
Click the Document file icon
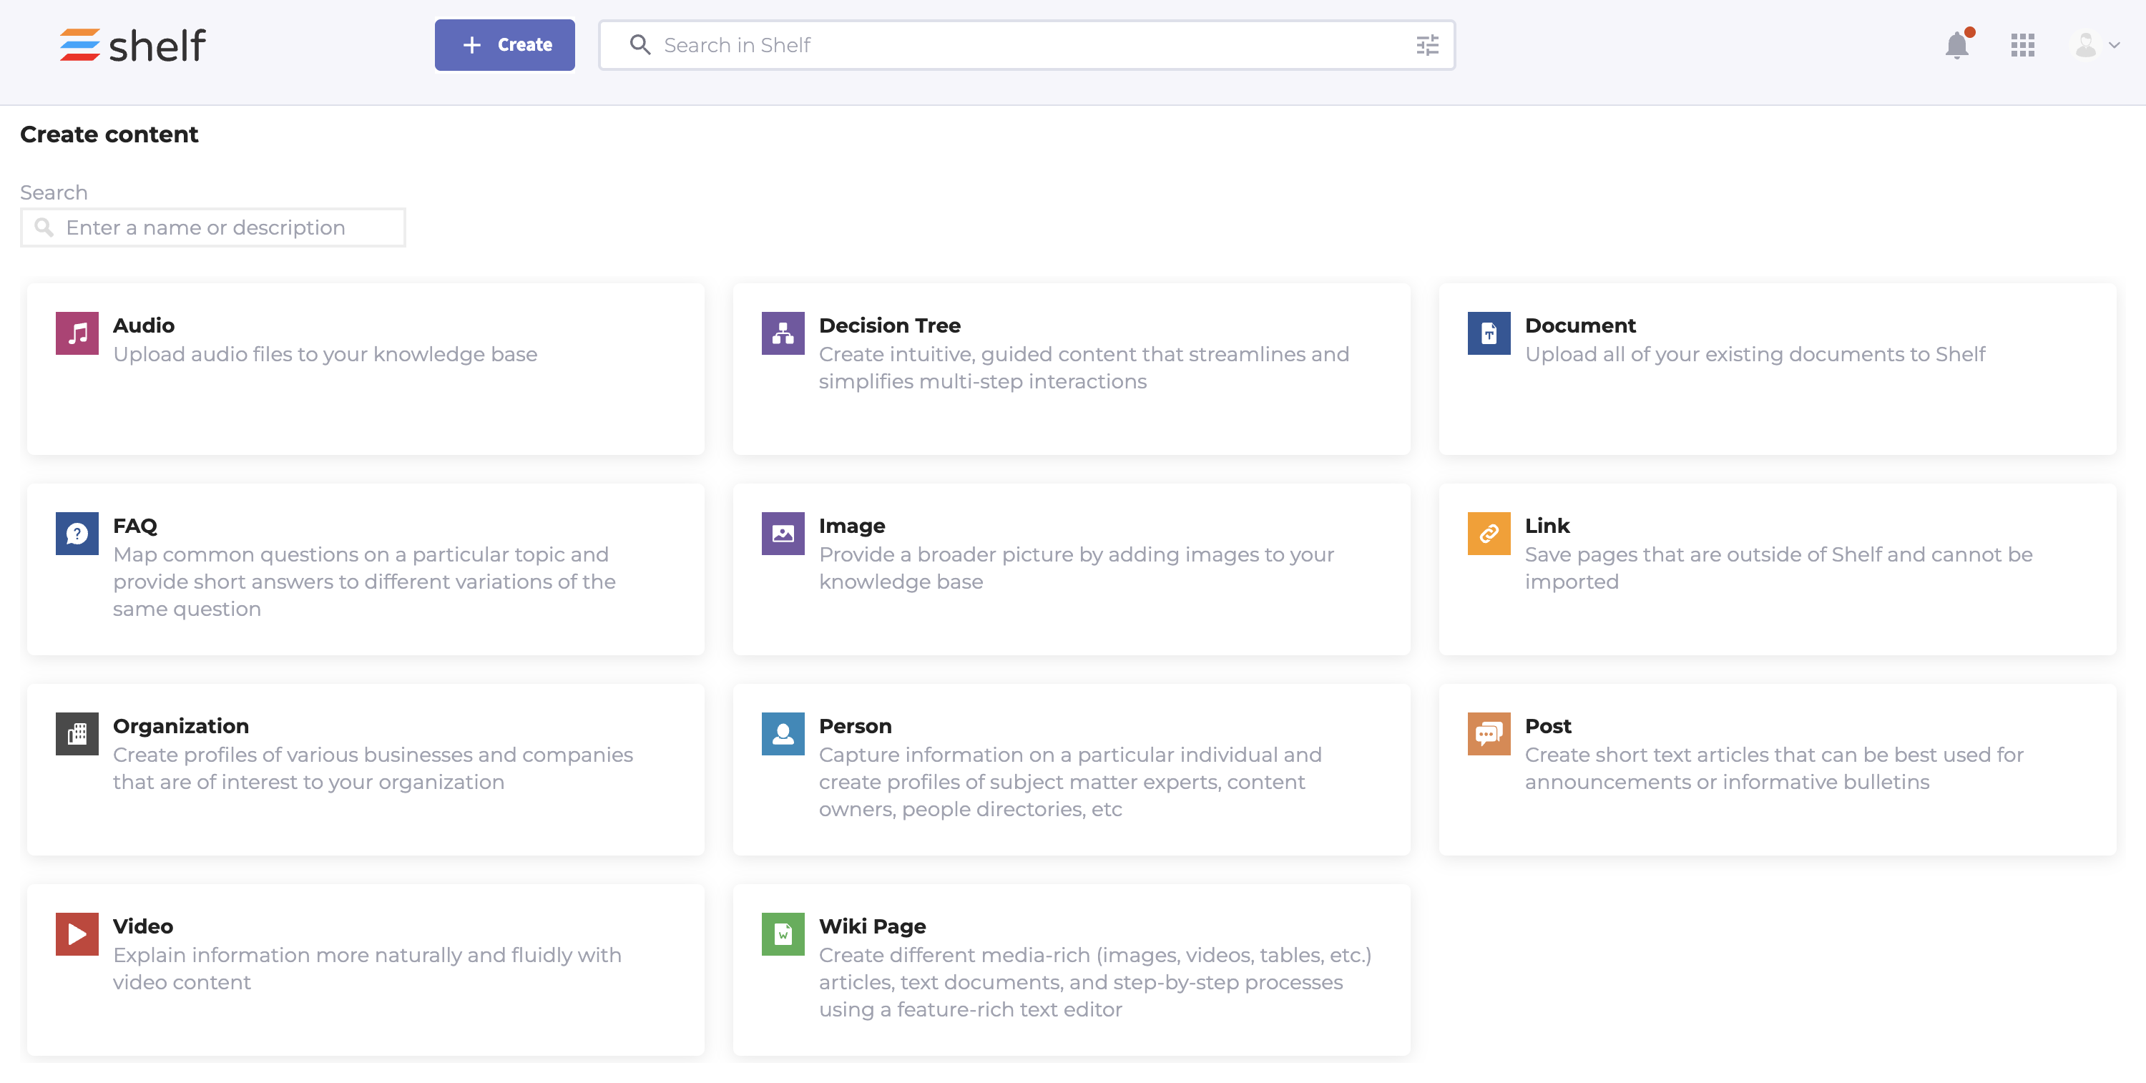click(x=1488, y=333)
